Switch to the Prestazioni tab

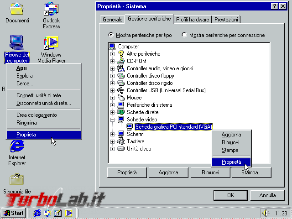(226, 20)
